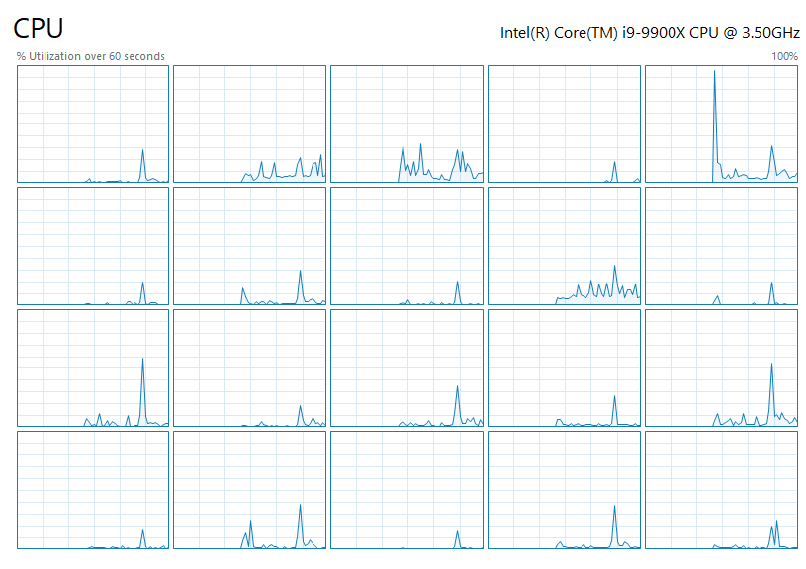This screenshot has width=806, height=569.
Task: Select core graph in fourth row, second column
Action: 250,490
